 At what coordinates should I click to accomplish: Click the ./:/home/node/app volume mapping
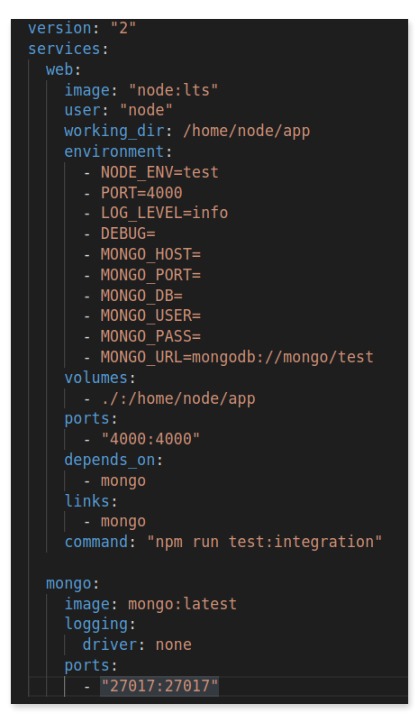click(178, 398)
